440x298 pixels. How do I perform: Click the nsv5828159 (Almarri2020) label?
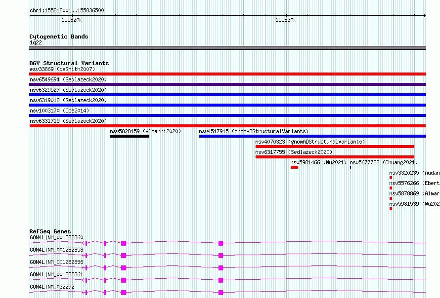(x=145, y=131)
